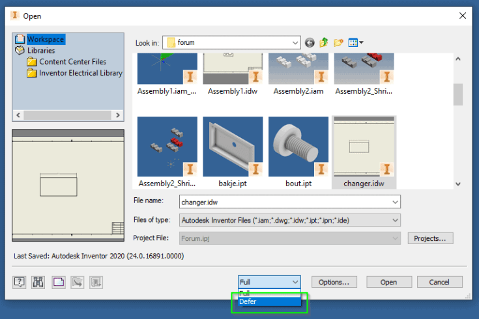
Task: Click the file preview toggle icon
Action: point(58,282)
